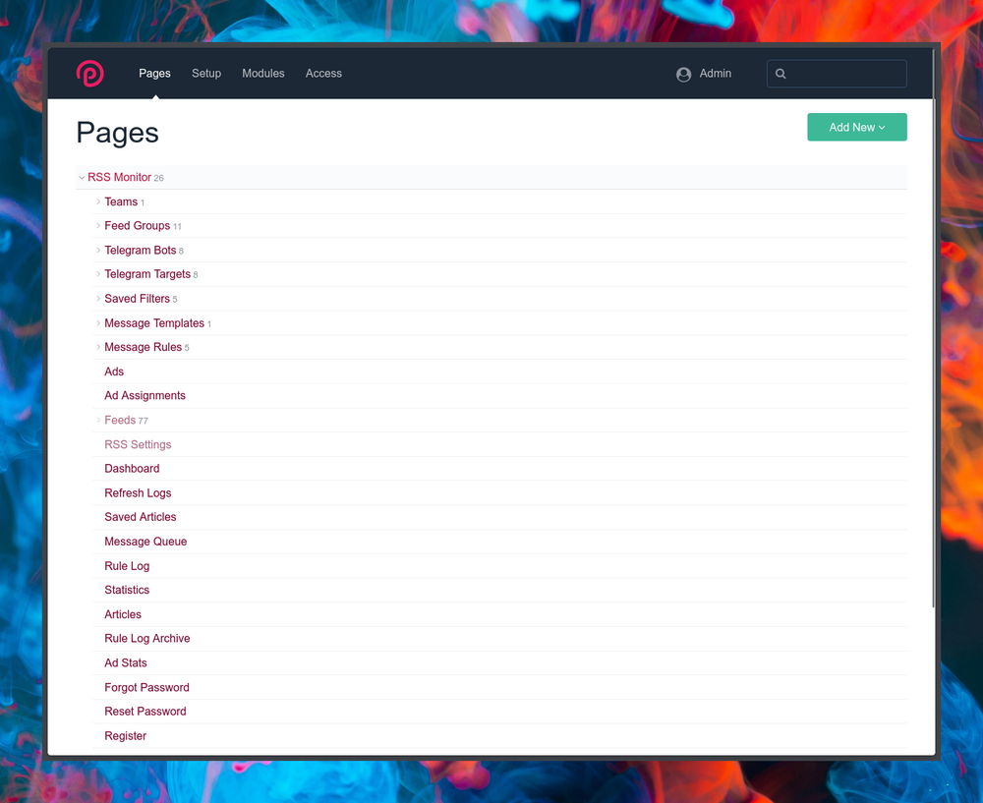Switch to the Pages tab

tap(154, 74)
